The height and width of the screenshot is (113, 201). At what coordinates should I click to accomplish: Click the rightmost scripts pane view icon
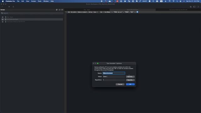click(x=62, y=10)
